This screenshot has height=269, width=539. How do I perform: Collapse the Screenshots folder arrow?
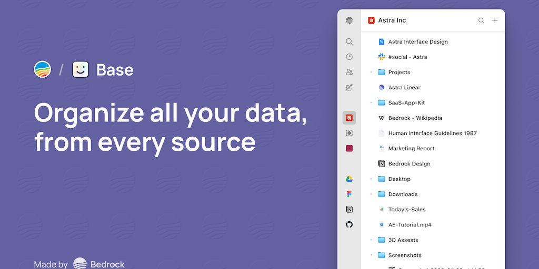pos(371,255)
